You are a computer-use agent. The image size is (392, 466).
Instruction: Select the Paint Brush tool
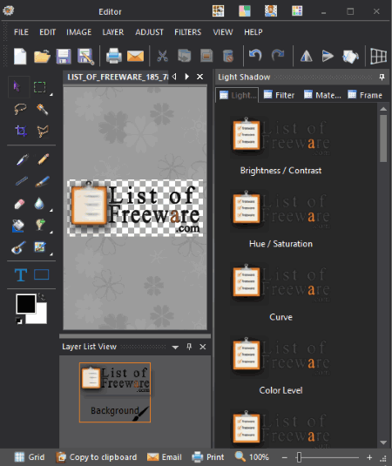tap(42, 181)
